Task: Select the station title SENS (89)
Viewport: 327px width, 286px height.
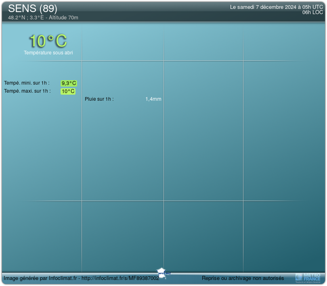Action: [x=33, y=8]
